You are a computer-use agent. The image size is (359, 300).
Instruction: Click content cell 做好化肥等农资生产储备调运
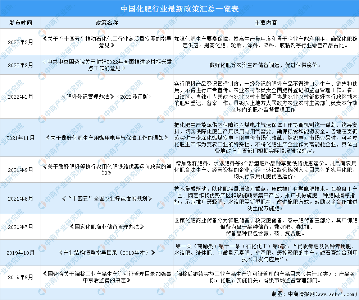[266, 65]
